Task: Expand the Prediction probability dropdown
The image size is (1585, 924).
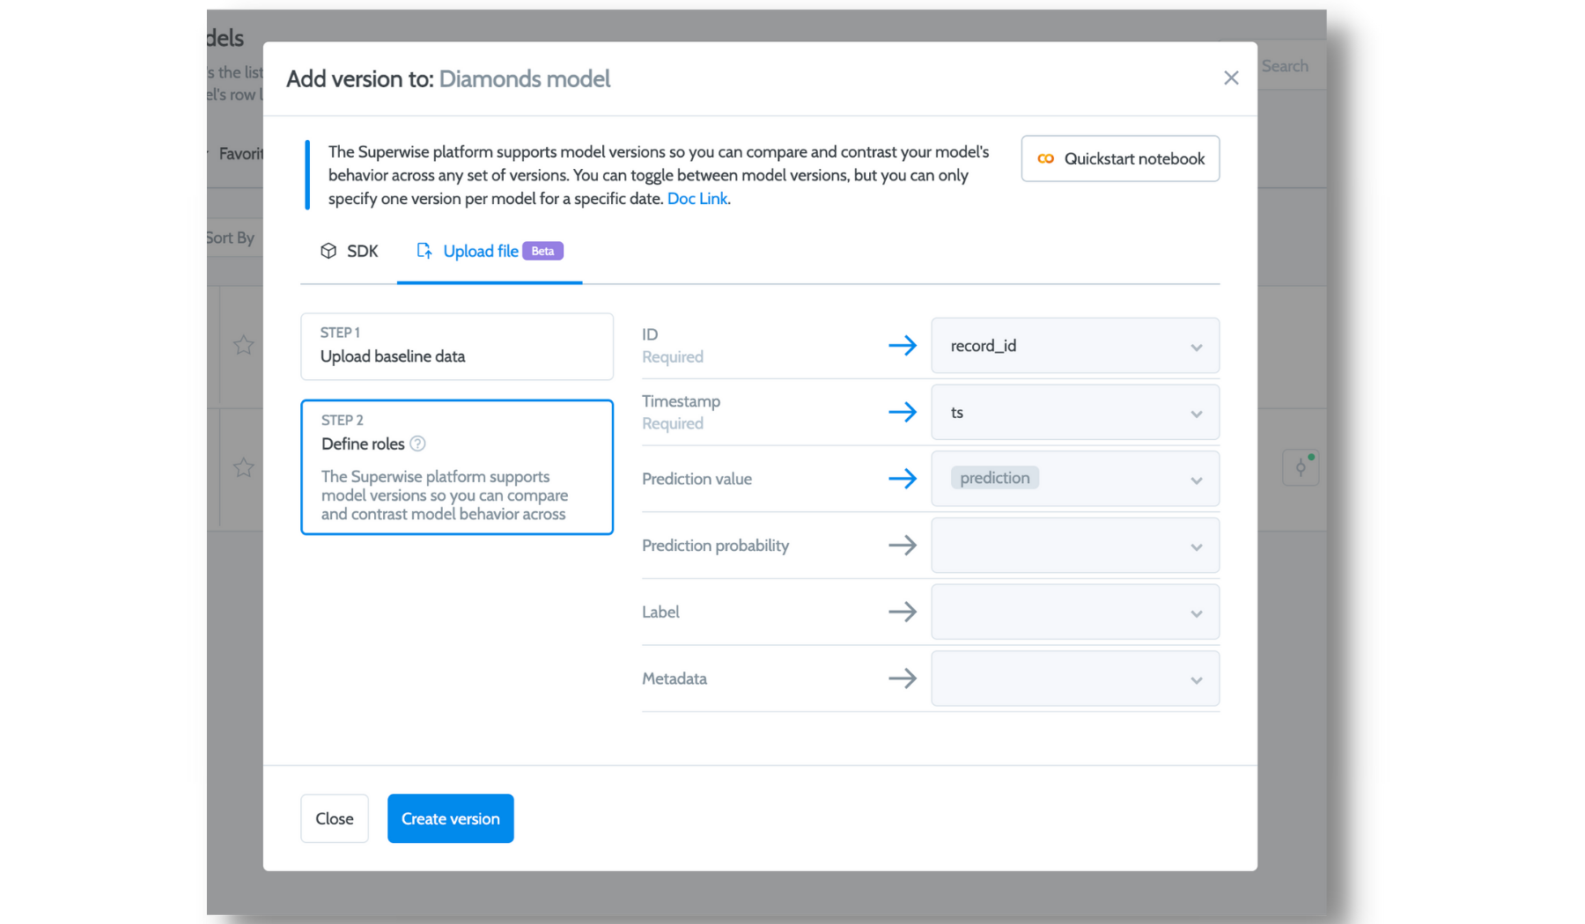Action: [1075, 546]
